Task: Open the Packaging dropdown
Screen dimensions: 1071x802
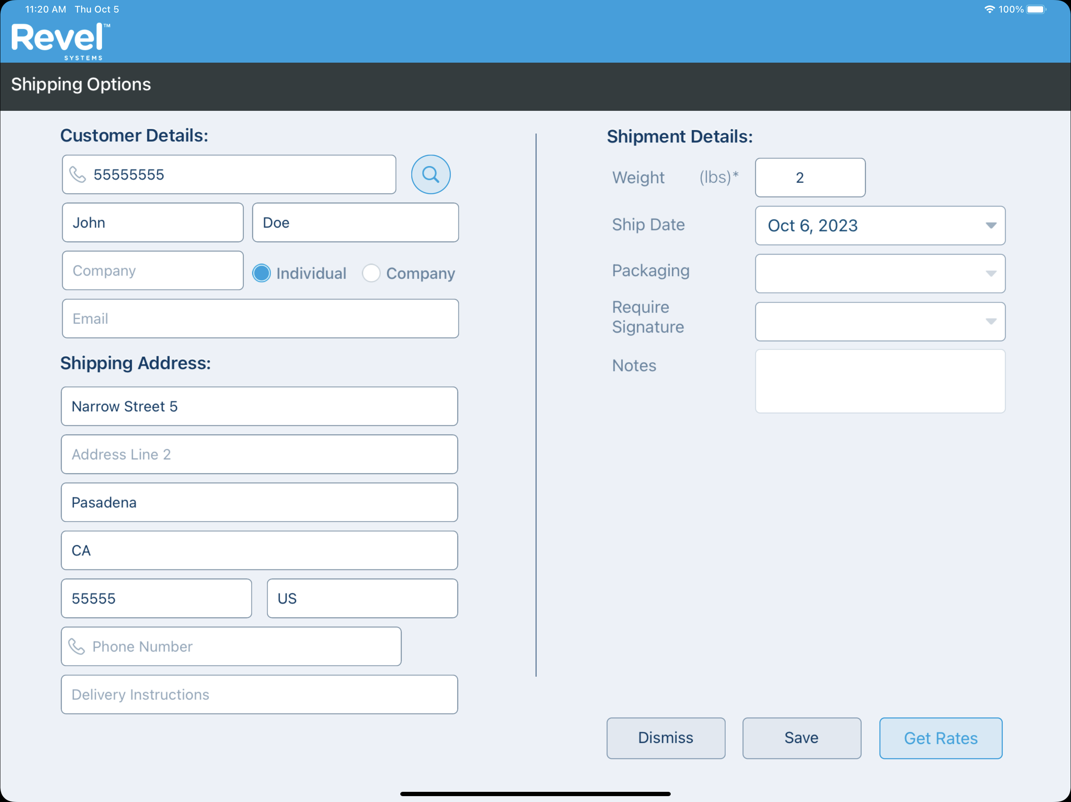Action: 880,273
